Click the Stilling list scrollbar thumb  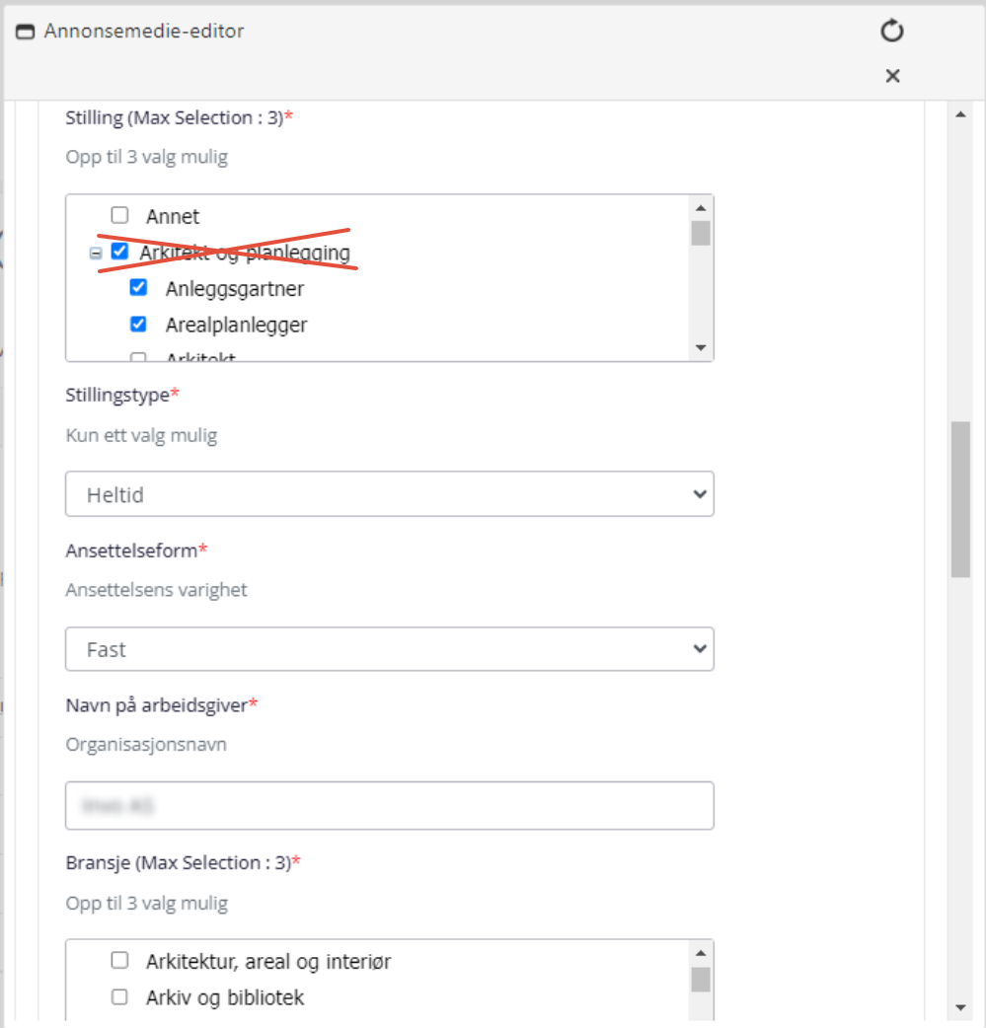coord(701,234)
